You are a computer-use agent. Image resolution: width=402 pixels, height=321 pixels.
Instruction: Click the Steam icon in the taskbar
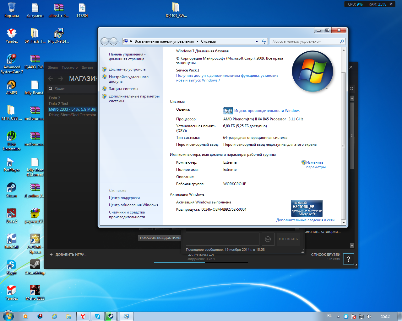[x=111, y=316]
